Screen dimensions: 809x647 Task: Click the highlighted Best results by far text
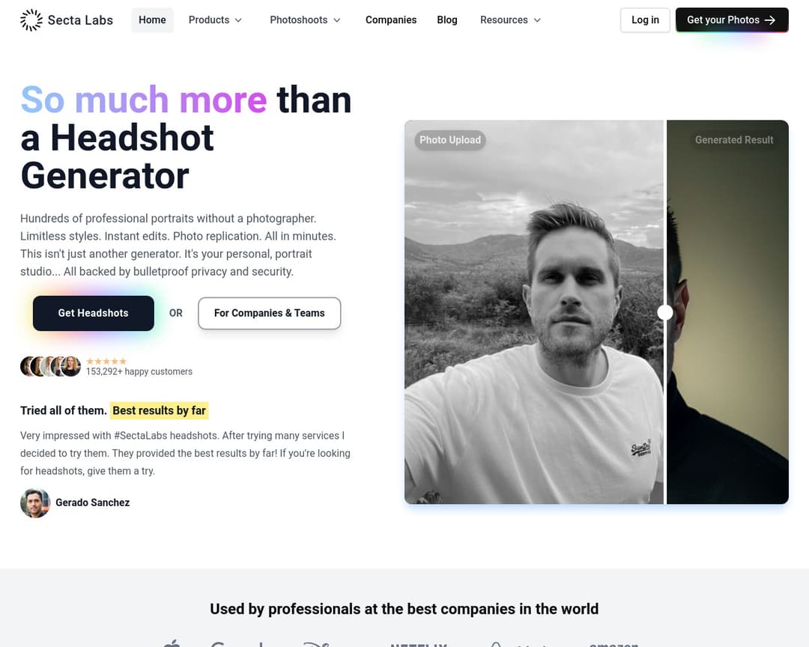coord(159,410)
